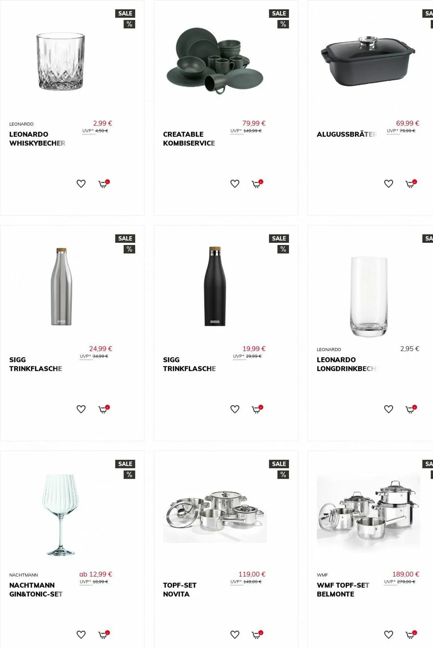The width and height of the screenshot is (433, 648).
Task: Add Leonardo Whiskybecher to cart
Action: point(104,184)
